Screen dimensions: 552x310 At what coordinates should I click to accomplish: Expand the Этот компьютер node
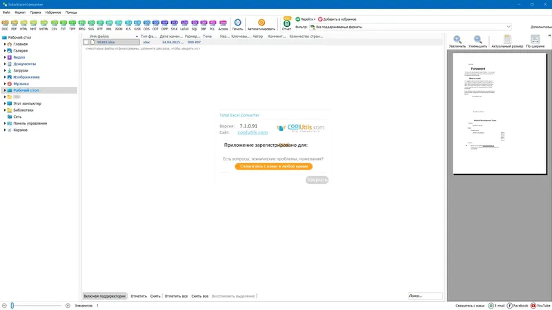click(5, 104)
